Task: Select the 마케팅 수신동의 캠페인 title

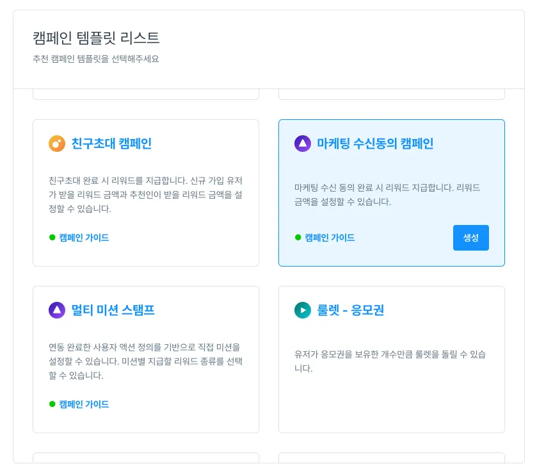Action: coord(375,144)
